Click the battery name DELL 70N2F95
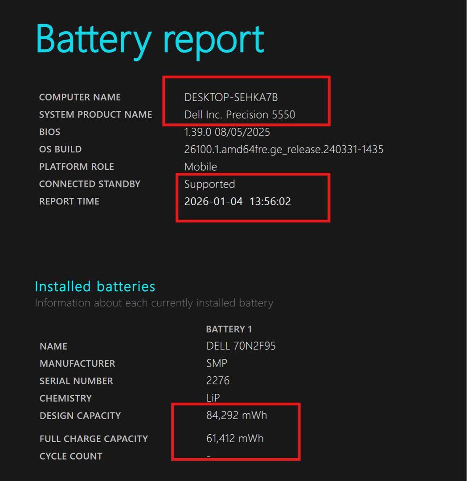 point(241,346)
